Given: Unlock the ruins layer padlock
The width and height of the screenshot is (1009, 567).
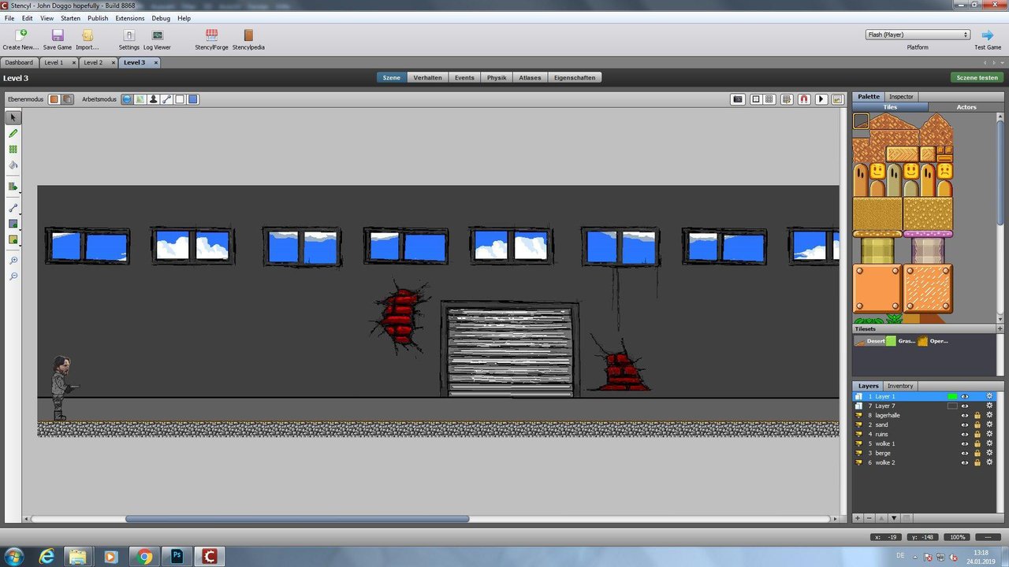Looking at the screenshot, I should coord(977,434).
